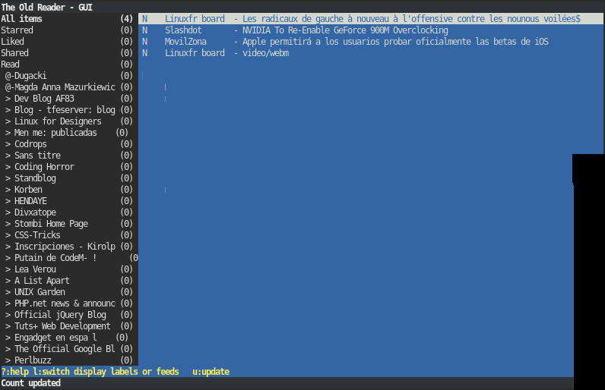The image size is (605, 390).
Task: Click the u:update shortcut hint
Action: pyautogui.click(x=211, y=372)
